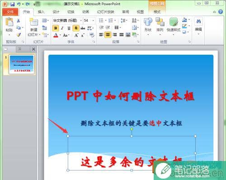Click the New Slide icon
Image resolution: width=226 pixels, height=180 pixels.
pyautogui.click(x=34, y=22)
